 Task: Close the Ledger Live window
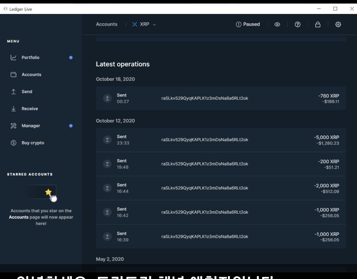click(x=352, y=9)
